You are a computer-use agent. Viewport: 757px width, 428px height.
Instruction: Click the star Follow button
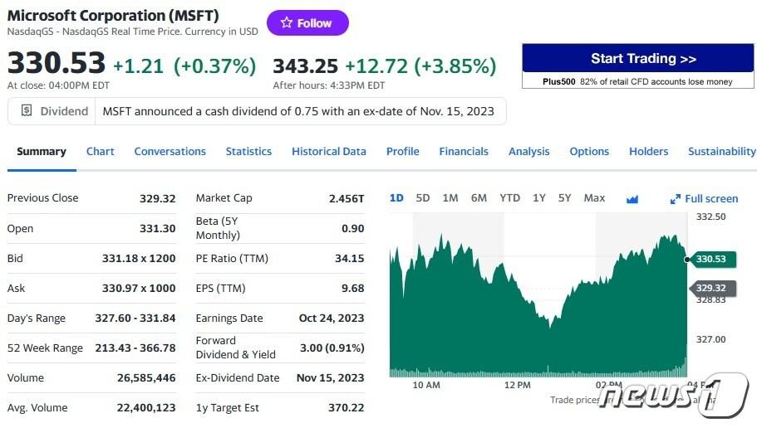coord(307,23)
